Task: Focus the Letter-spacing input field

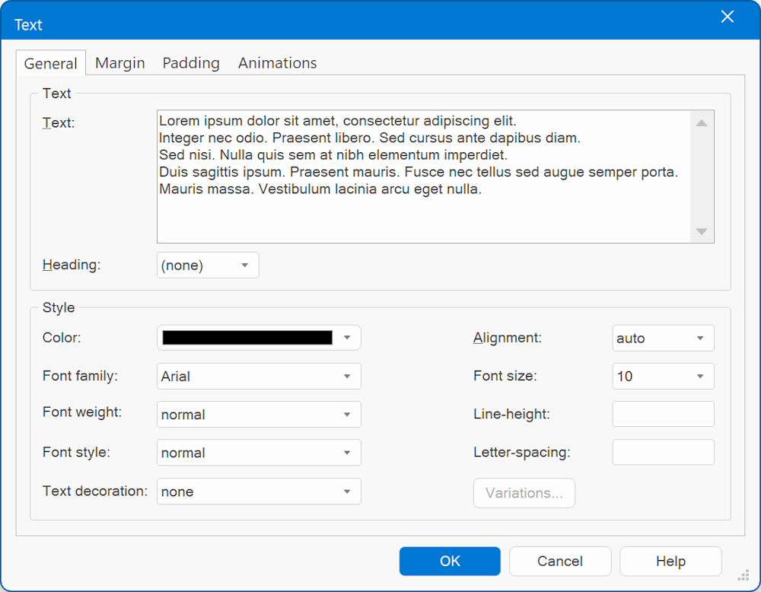Action: [663, 452]
